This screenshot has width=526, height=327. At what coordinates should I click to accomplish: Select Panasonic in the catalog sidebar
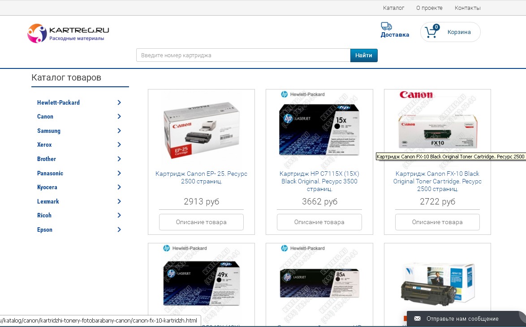pyautogui.click(x=50, y=173)
